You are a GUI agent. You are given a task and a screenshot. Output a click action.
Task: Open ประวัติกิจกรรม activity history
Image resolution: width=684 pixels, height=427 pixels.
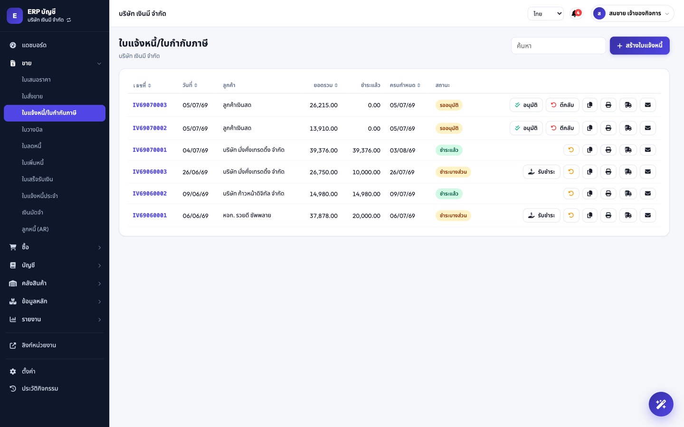[55, 389]
